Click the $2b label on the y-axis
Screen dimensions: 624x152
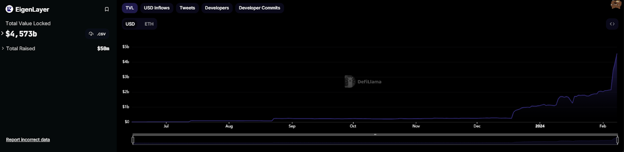126,92
